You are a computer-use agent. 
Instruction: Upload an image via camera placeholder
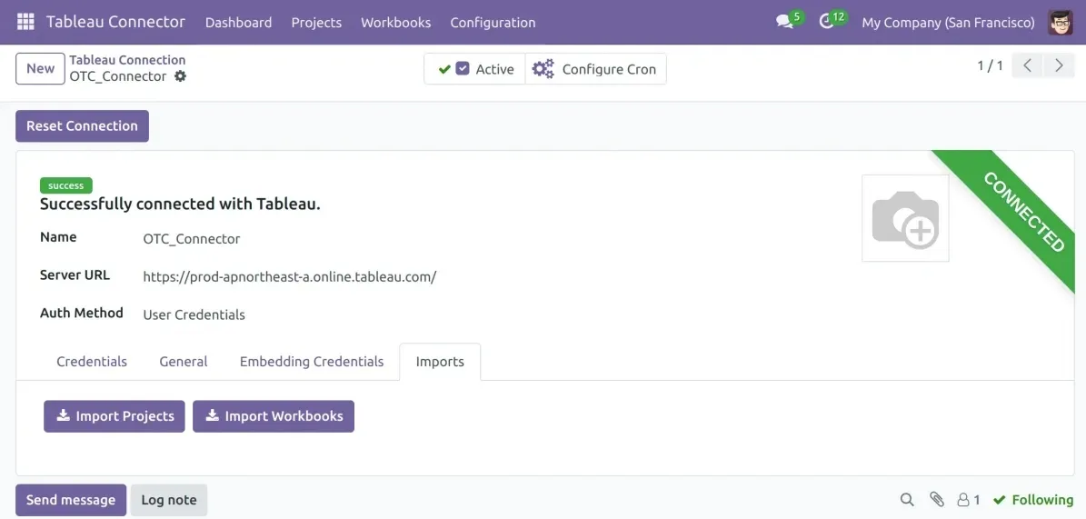click(x=905, y=218)
